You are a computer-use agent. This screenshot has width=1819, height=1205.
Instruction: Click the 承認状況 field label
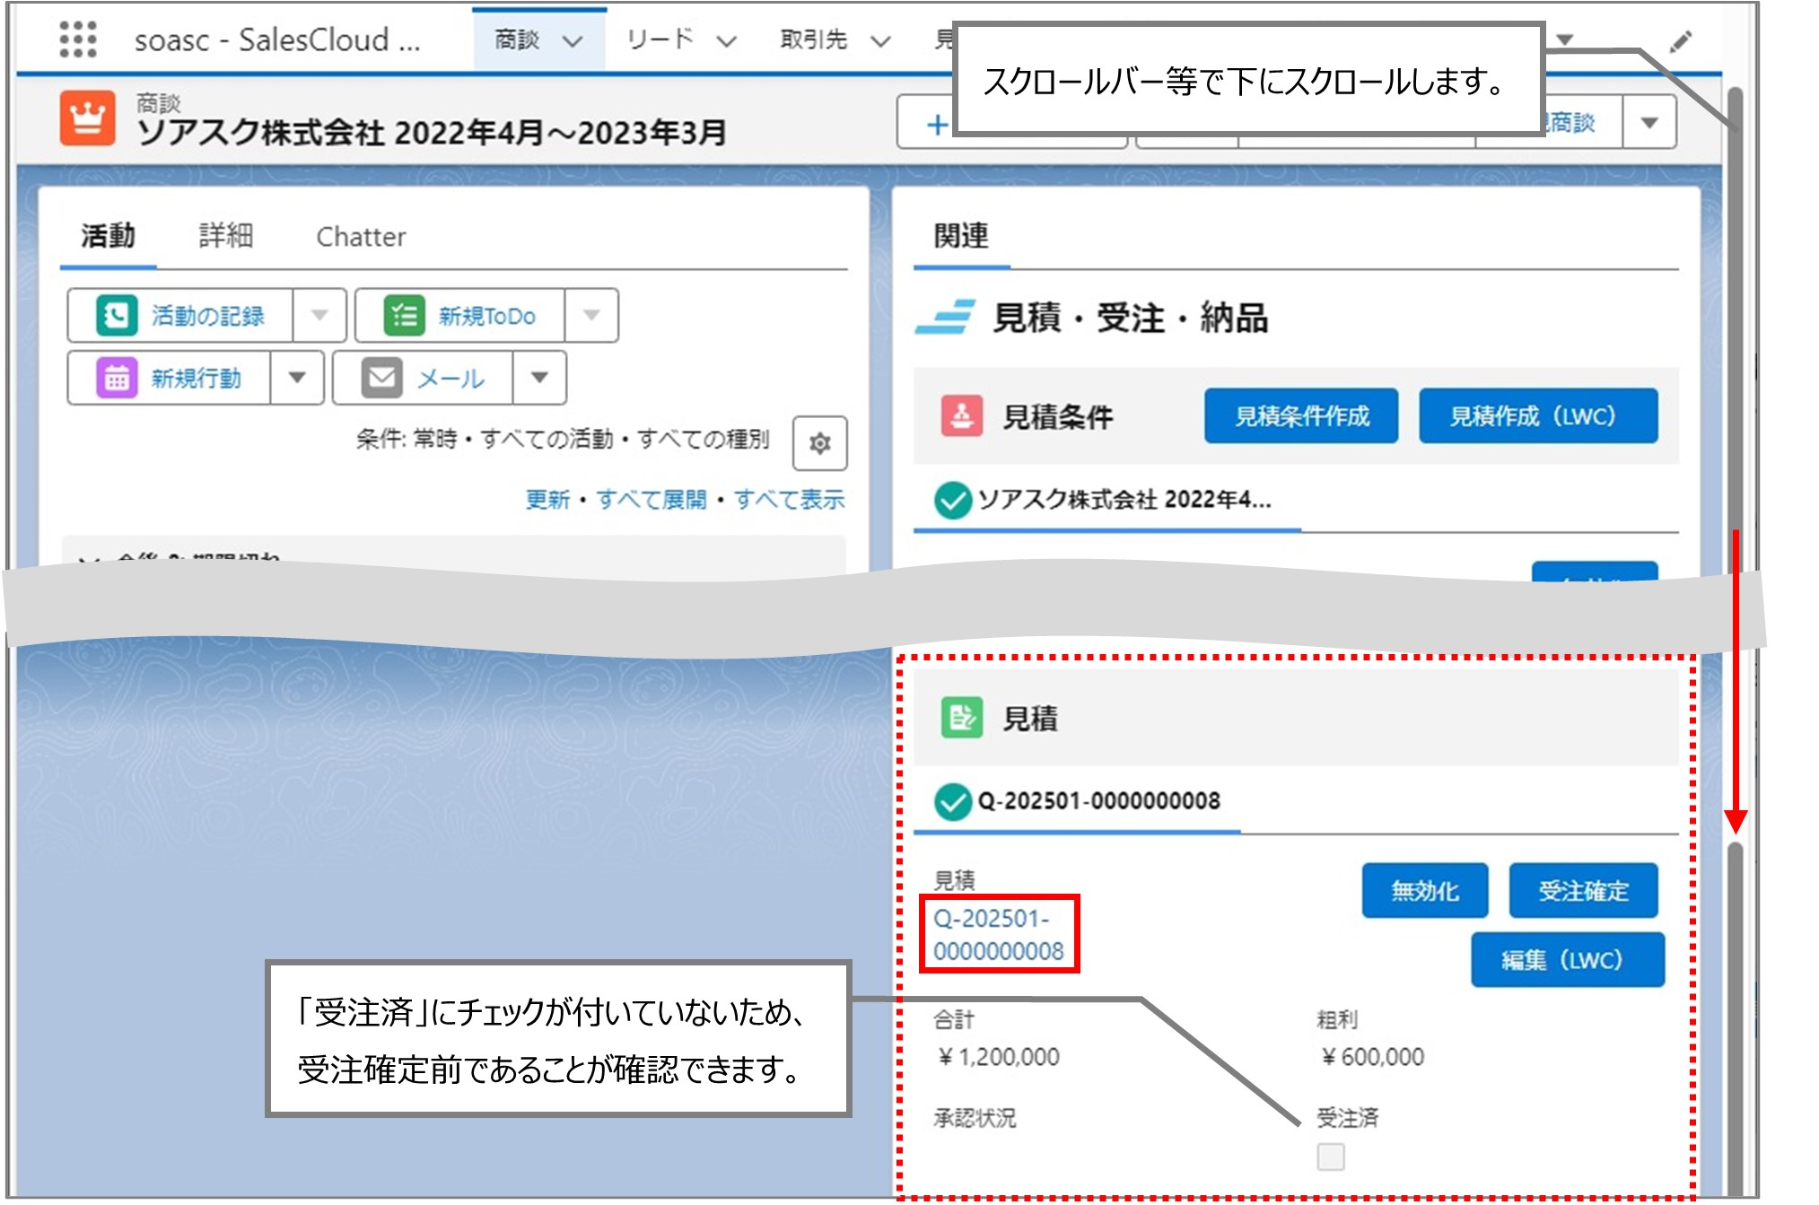(x=975, y=1118)
